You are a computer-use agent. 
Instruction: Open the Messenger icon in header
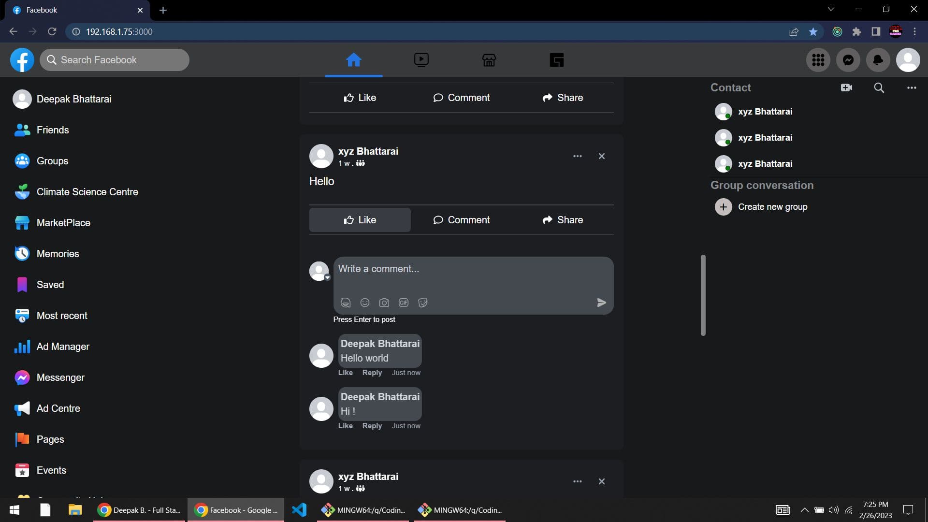pyautogui.click(x=848, y=60)
